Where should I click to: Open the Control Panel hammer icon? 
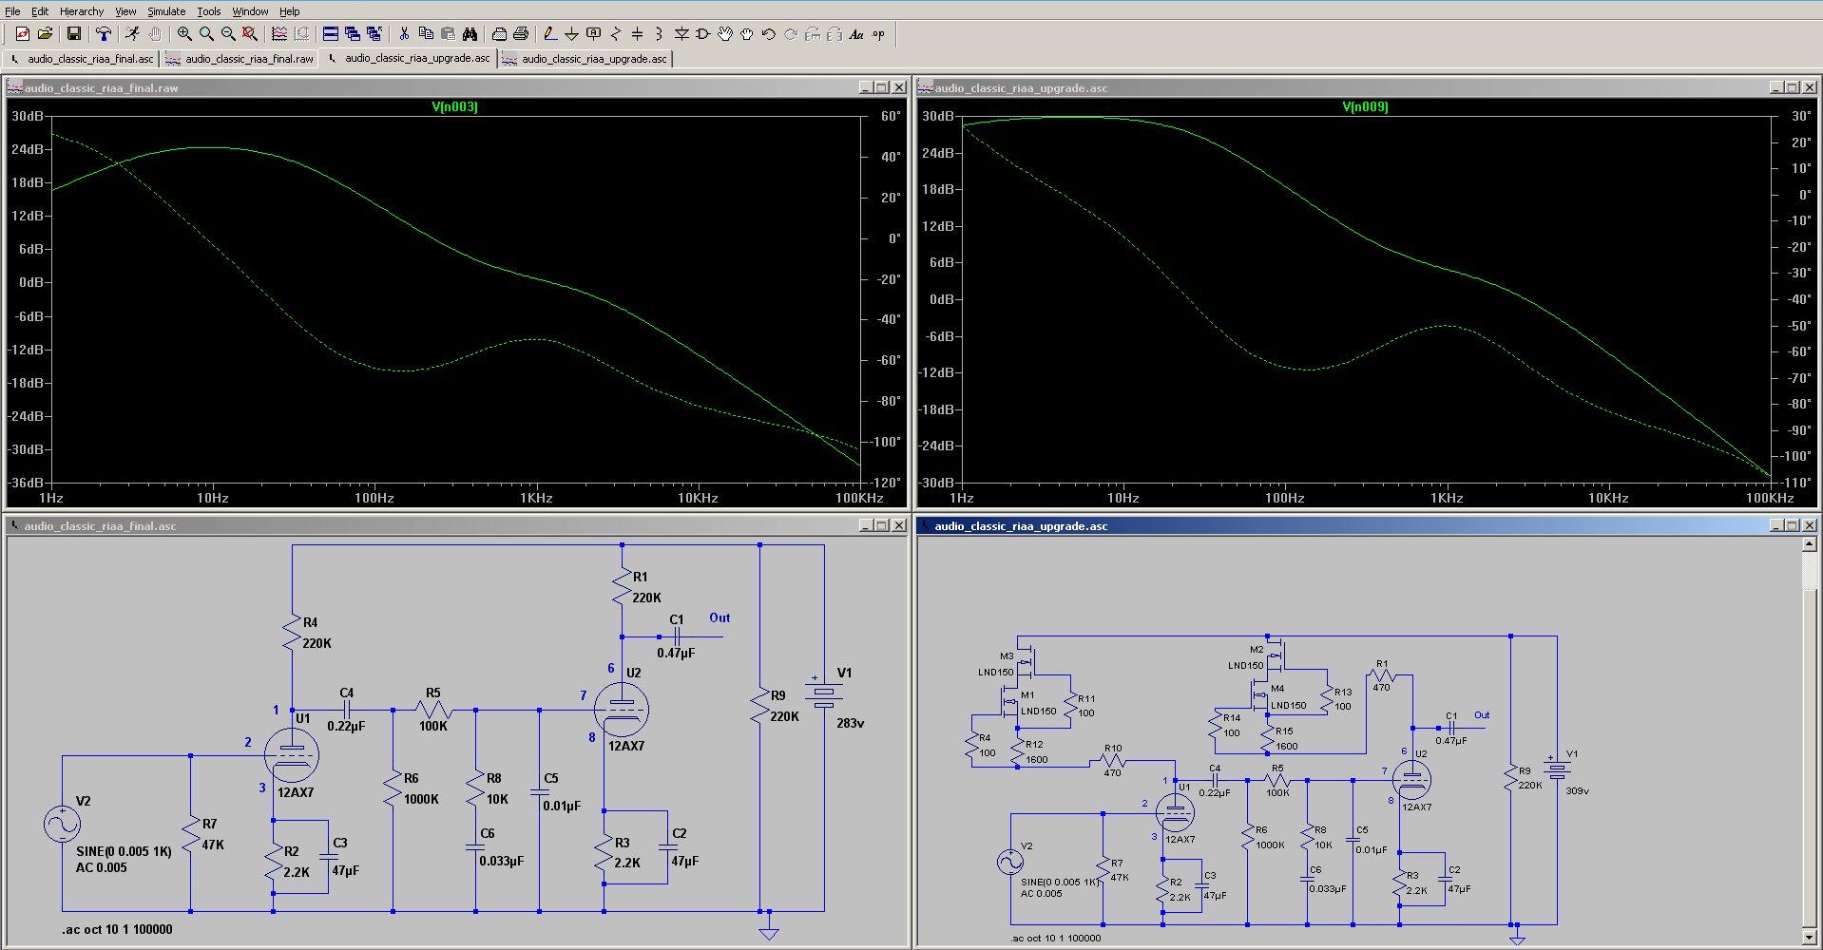(x=104, y=34)
